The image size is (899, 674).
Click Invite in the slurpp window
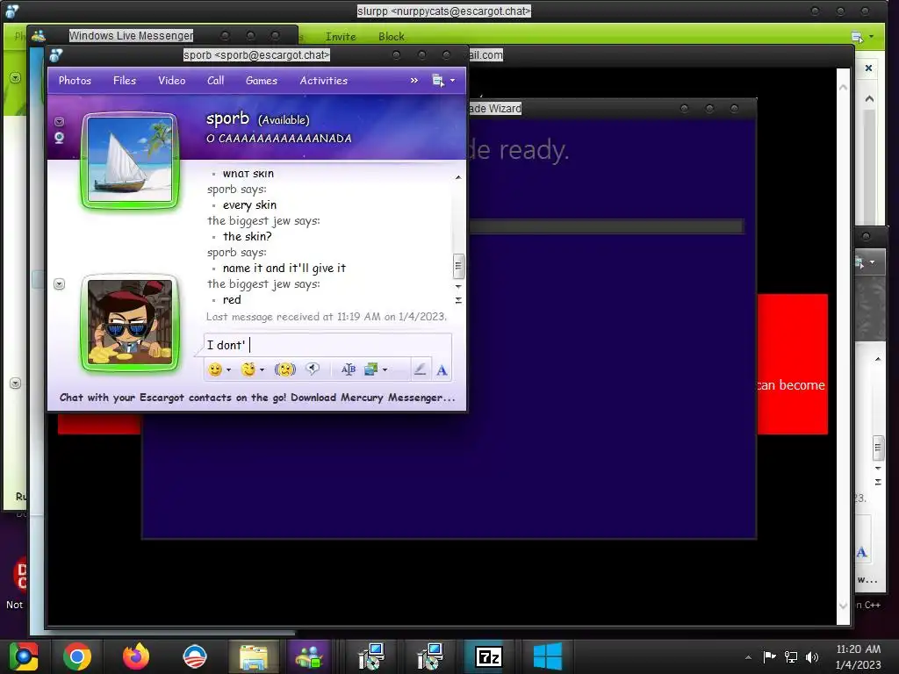341,37
